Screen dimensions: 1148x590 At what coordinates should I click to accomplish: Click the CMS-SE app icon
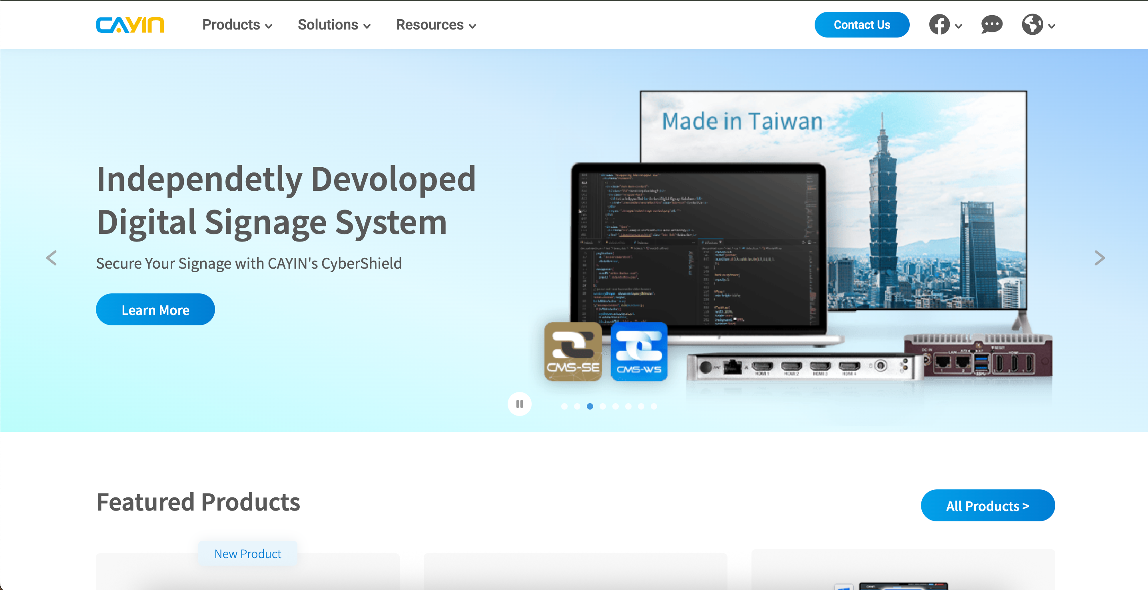click(x=573, y=352)
